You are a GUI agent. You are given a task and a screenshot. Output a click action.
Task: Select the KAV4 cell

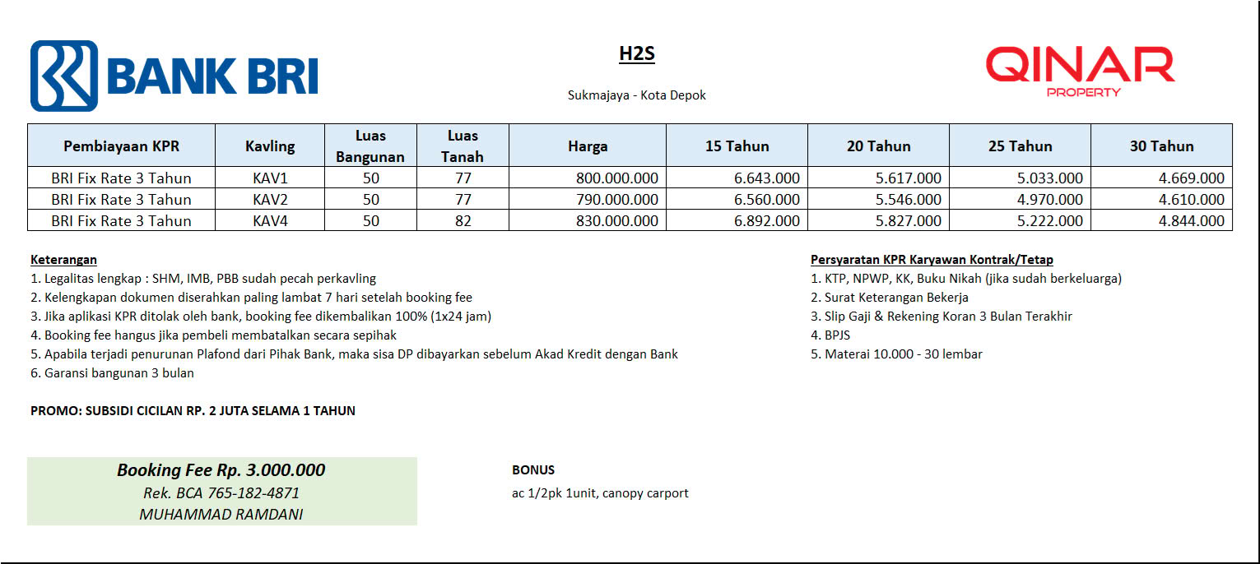click(270, 220)
